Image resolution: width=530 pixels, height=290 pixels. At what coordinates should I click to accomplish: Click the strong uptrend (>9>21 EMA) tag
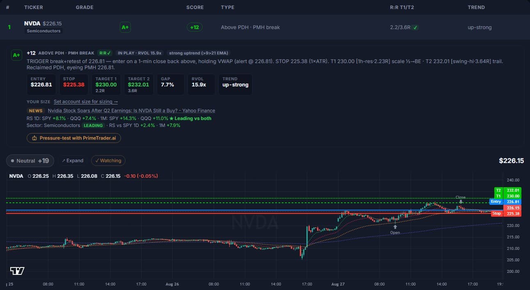point(199,53)
